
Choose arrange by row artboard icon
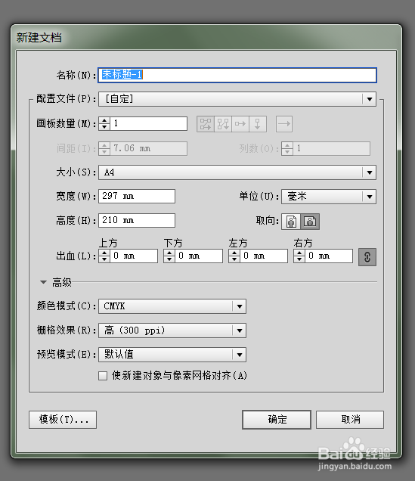tap(240, 124)
